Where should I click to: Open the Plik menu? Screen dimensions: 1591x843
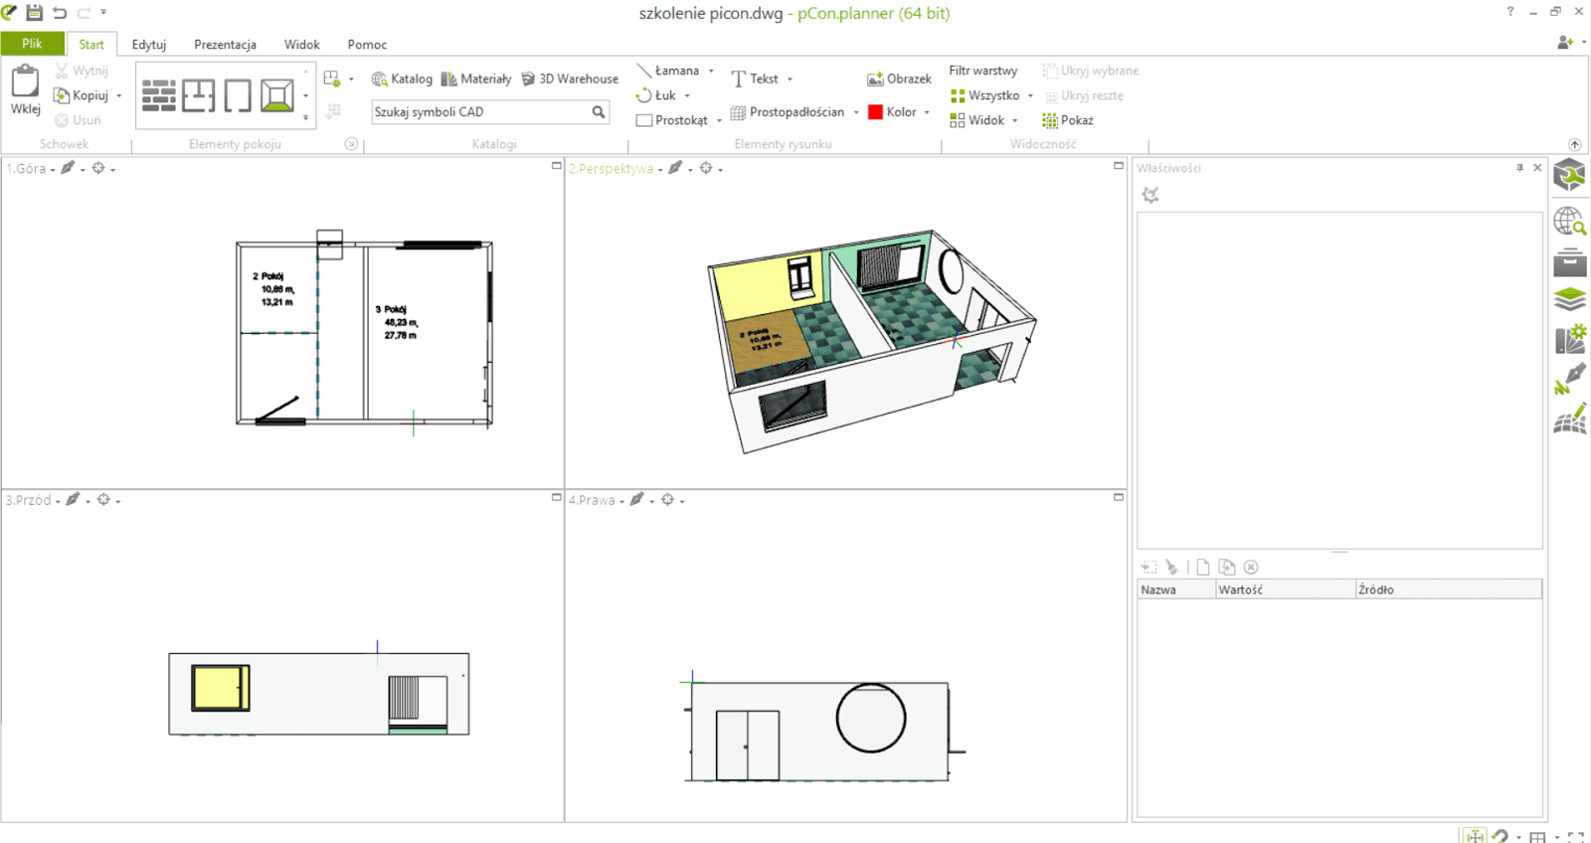click(x=32, y=44)
